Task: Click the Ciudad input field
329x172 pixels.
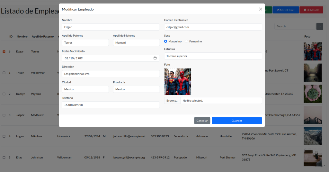Action: [85, 89]
